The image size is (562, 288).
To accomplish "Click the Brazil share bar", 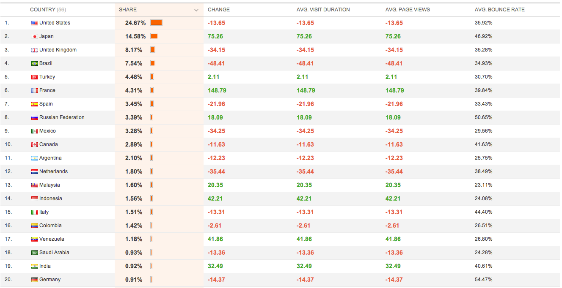I will click(153, 63).
